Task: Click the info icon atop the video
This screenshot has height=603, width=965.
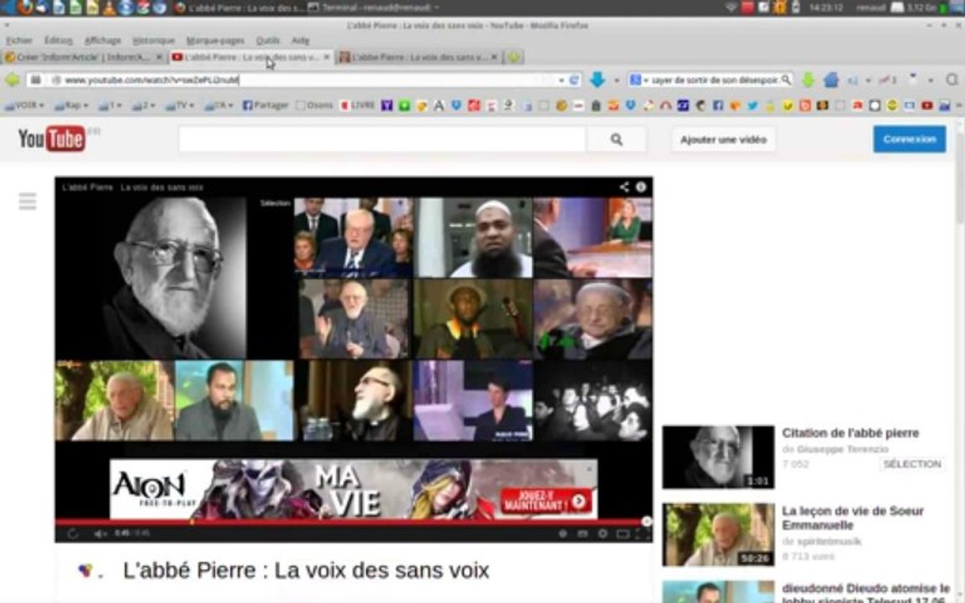Action: tap(641, 187)
